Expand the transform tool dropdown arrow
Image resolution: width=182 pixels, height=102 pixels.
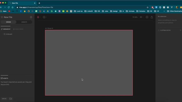tap(40, 17)
